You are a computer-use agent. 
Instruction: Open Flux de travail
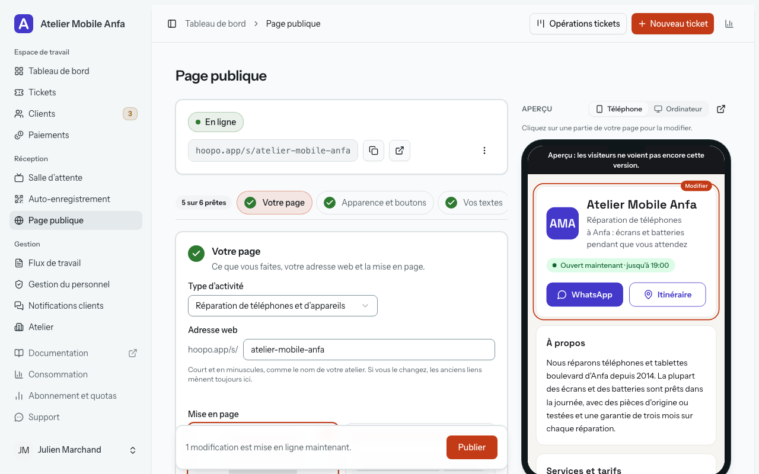tap(76, 263)
